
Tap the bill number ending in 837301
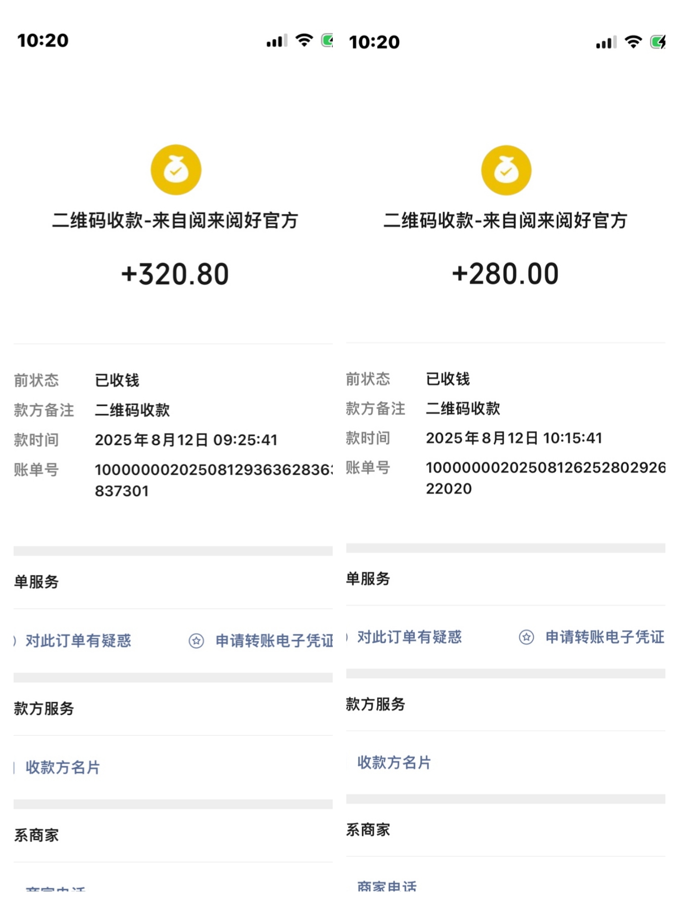213,480
